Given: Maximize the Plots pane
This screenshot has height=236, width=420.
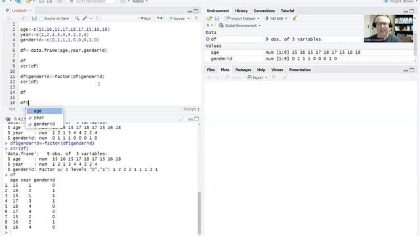Looking at the screenshot, I should [x=411, y=70].
